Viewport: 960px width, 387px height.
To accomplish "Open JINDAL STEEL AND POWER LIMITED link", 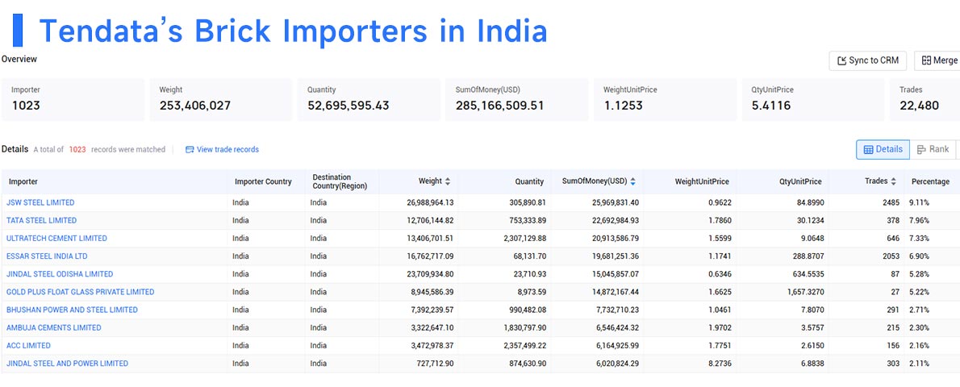I will 67,363.
